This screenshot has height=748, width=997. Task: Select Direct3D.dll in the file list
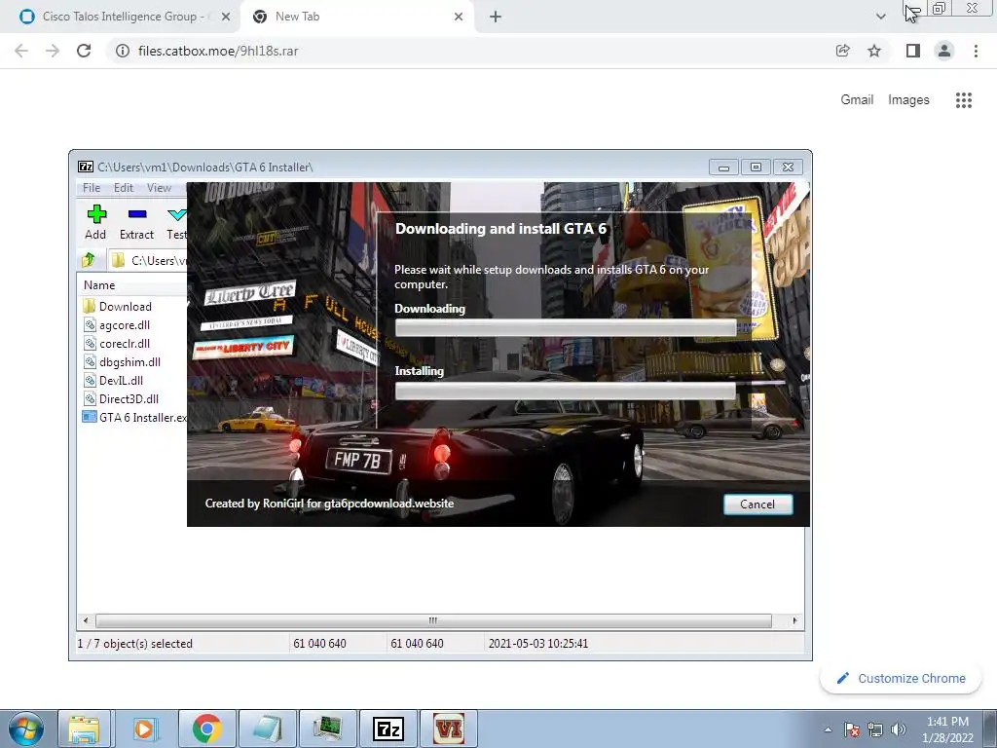point(129,398)
